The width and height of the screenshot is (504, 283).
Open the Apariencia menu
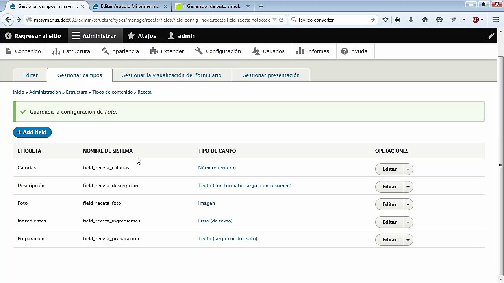coord(120,51)
